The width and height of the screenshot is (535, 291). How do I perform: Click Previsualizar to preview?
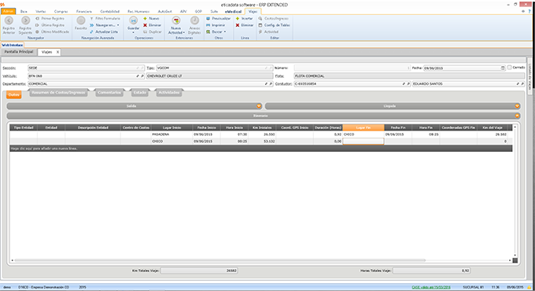coord(219,18)
